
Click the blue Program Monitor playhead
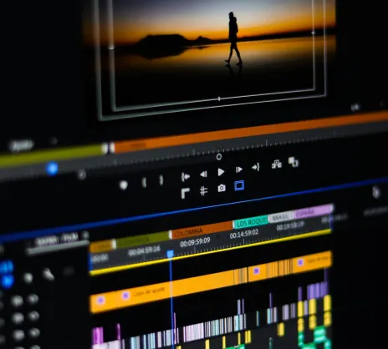pos(52,169)
